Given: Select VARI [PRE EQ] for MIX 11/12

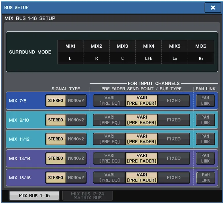Looking at the screenshot, I should [110, 139].
